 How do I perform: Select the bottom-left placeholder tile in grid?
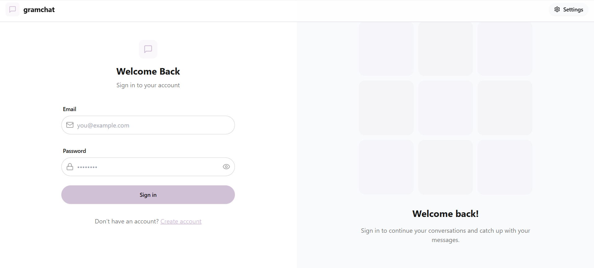pyautogui.click(x=386, y=167)
